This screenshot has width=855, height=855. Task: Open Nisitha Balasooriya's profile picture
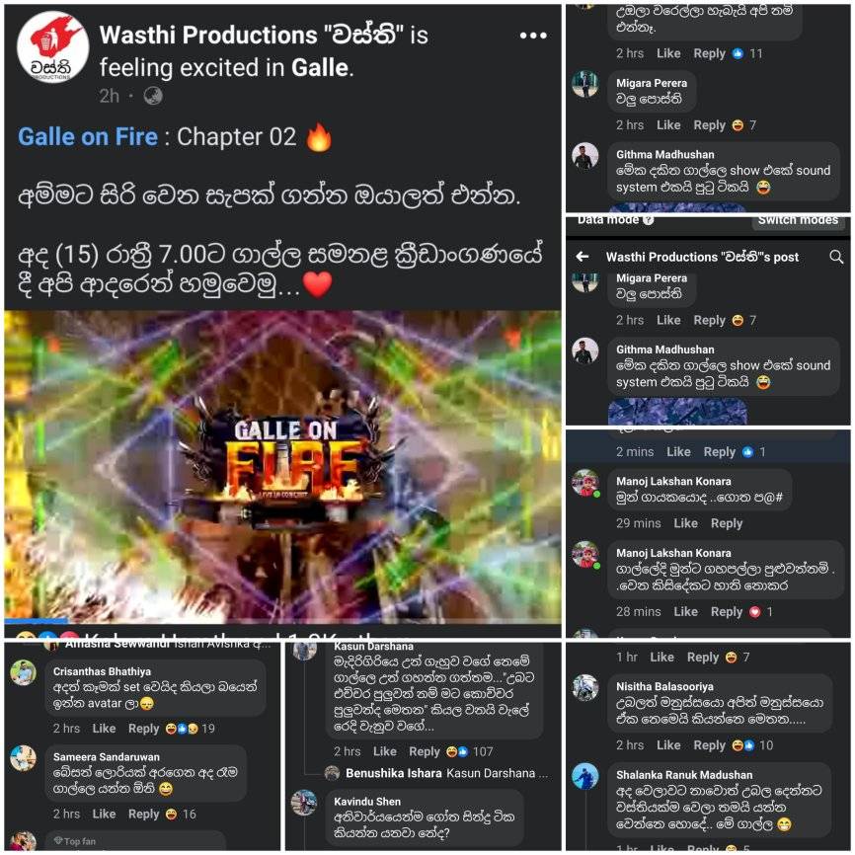click(x=585, y=687)
